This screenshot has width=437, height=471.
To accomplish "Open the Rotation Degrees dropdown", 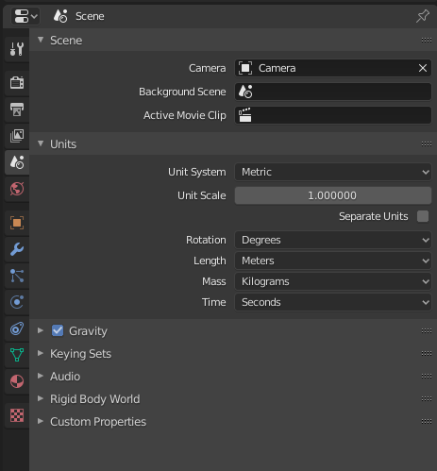I will (333, 240).
